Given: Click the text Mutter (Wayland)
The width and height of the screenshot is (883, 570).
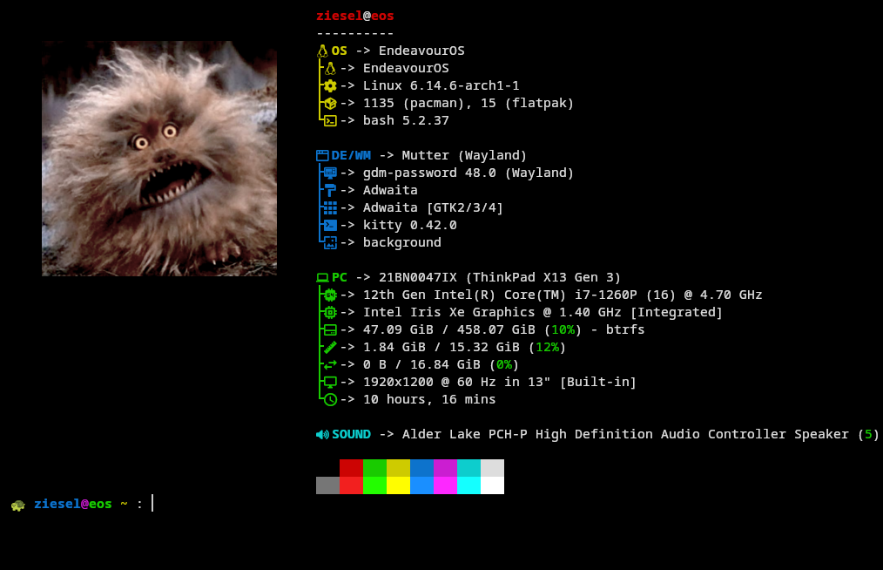Looking at the screenshot, I should pyautogui.click(x=464, y=156).
